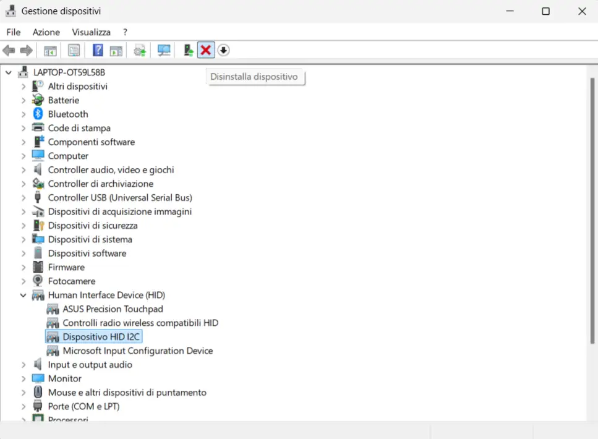598x439 pixels.
Task: Select ASUS Precision Touchpad device
Action: click(113, 309)
